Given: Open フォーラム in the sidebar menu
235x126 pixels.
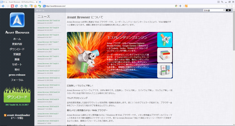Looking at the screenshot, I should click(x=17, y=80).
